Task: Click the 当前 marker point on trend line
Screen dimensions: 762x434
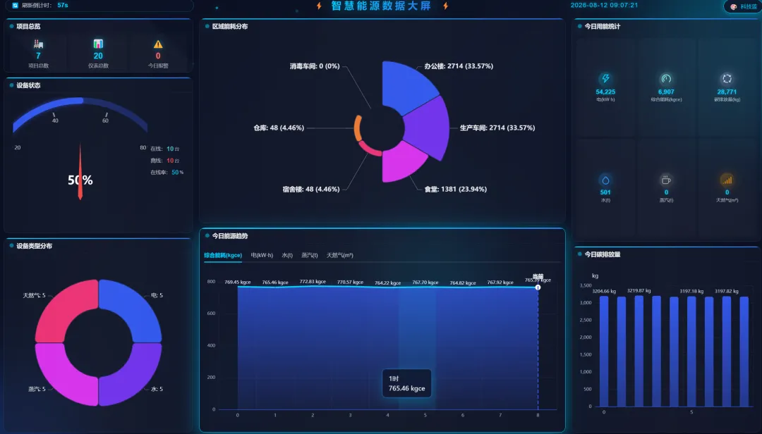Action: (x=538, y=287)
